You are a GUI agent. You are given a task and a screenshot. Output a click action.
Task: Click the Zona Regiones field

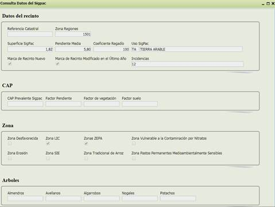pyautogui.click(x=73, y=34)
